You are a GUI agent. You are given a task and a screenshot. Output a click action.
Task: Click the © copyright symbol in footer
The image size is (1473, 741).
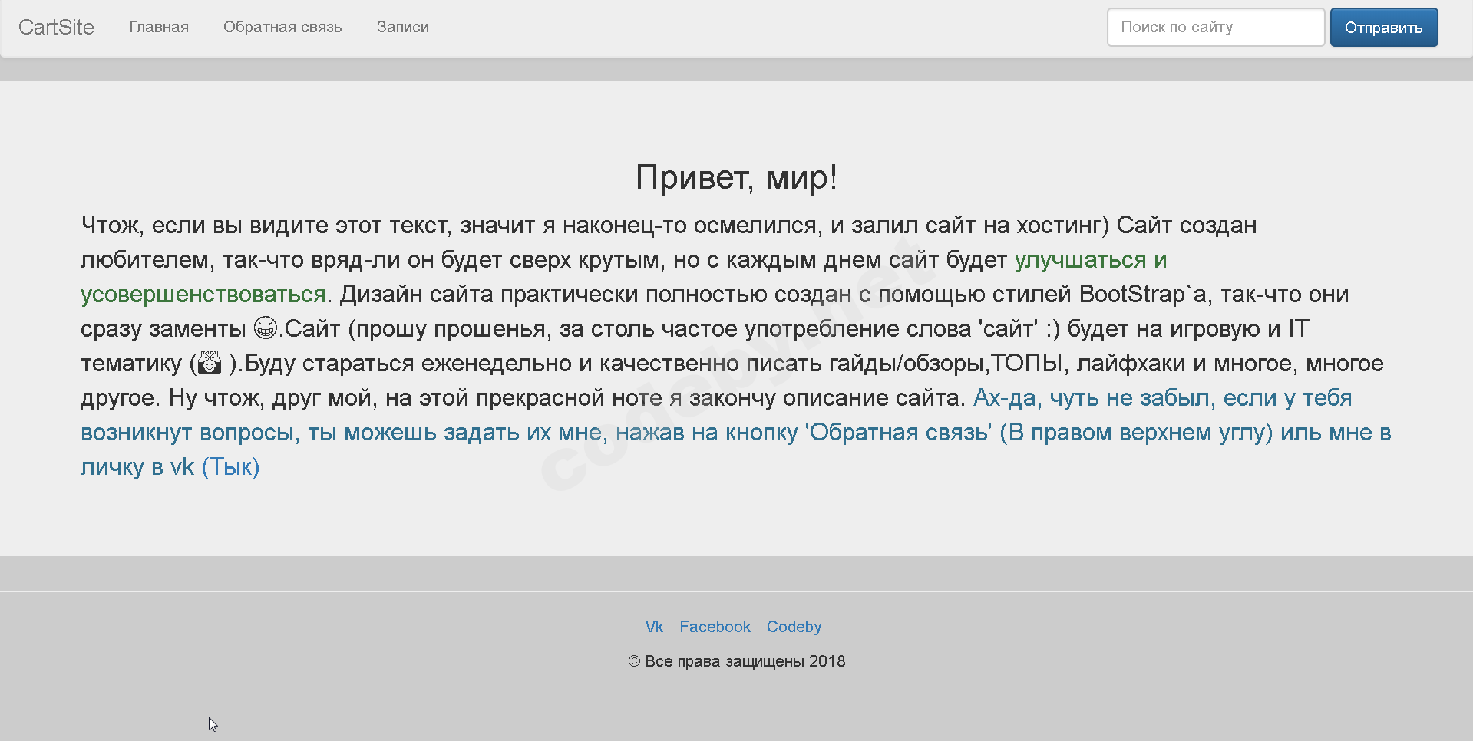634,661
